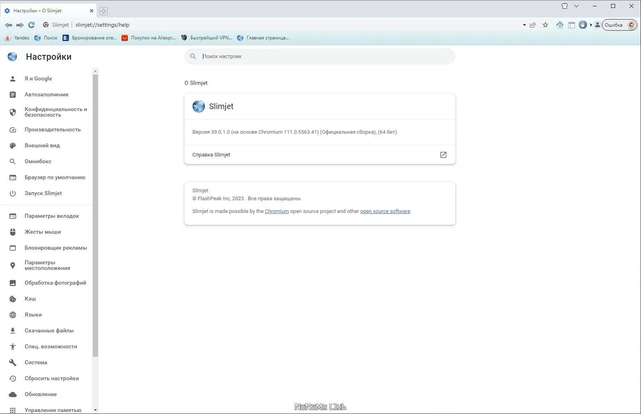Click the sidebar vertical scrollbar thumb
This screenshot has height=414, width=641.
tap(95, 215)
